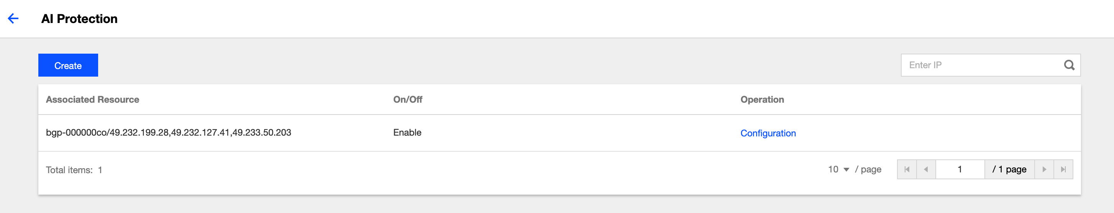1114x213 pixels.
Task: Click the Create button
Action: pyautogui.click(x=68, y=65)
